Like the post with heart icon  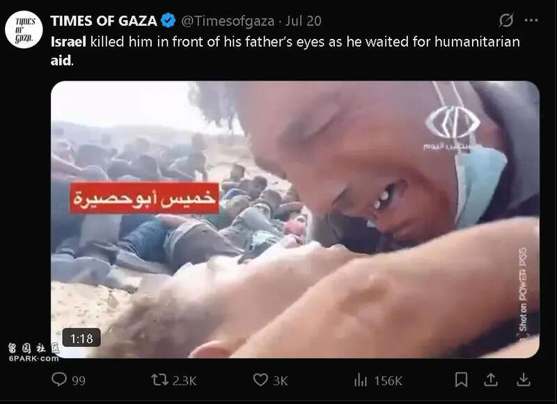coord(260,380)
